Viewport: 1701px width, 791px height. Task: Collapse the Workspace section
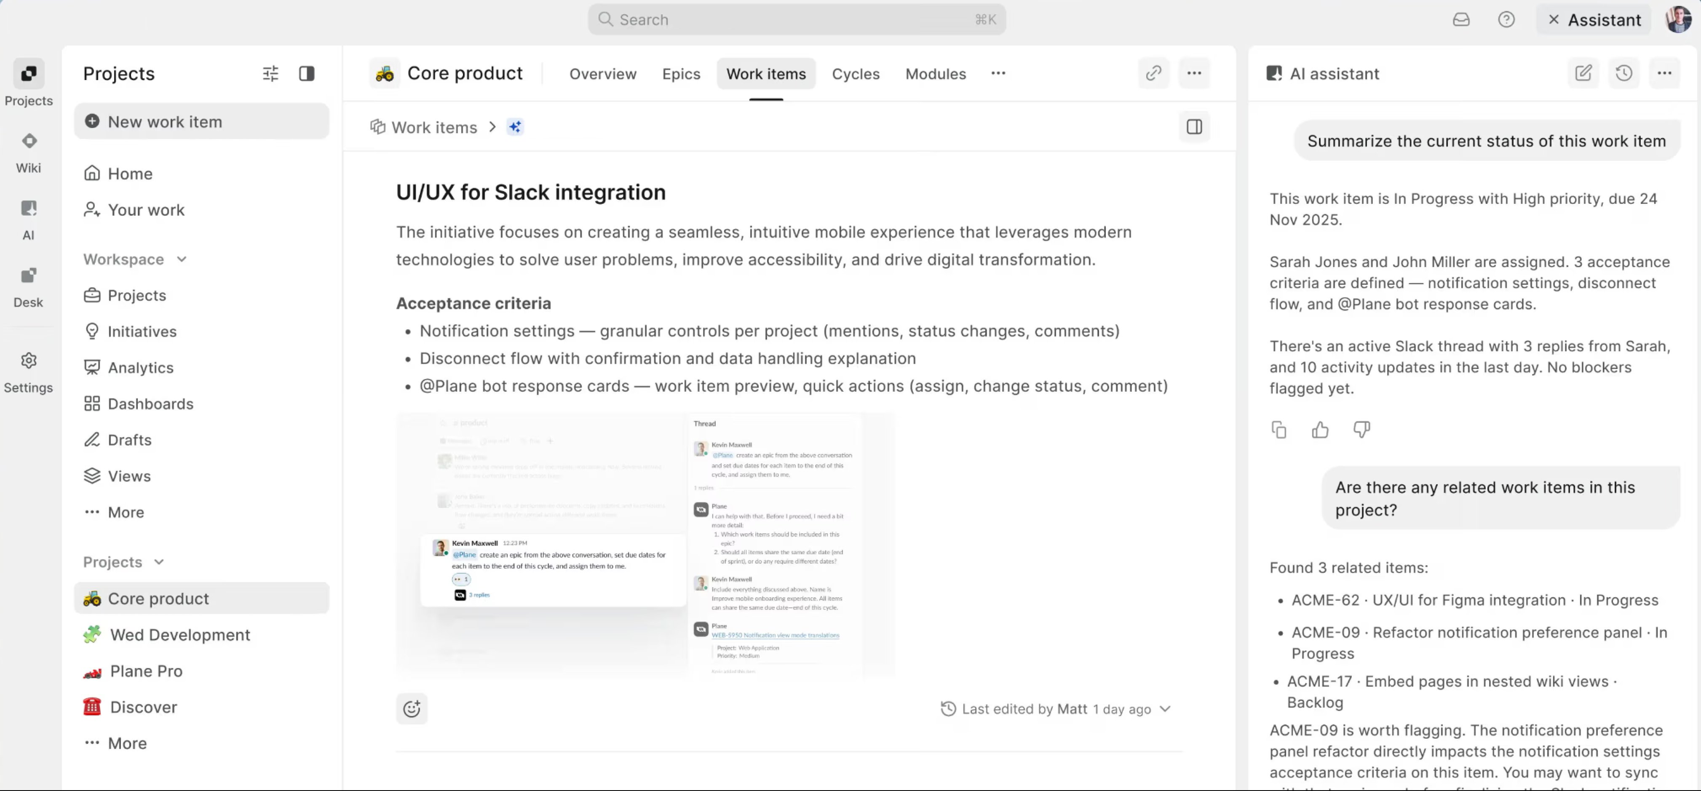tap(135, 259)
